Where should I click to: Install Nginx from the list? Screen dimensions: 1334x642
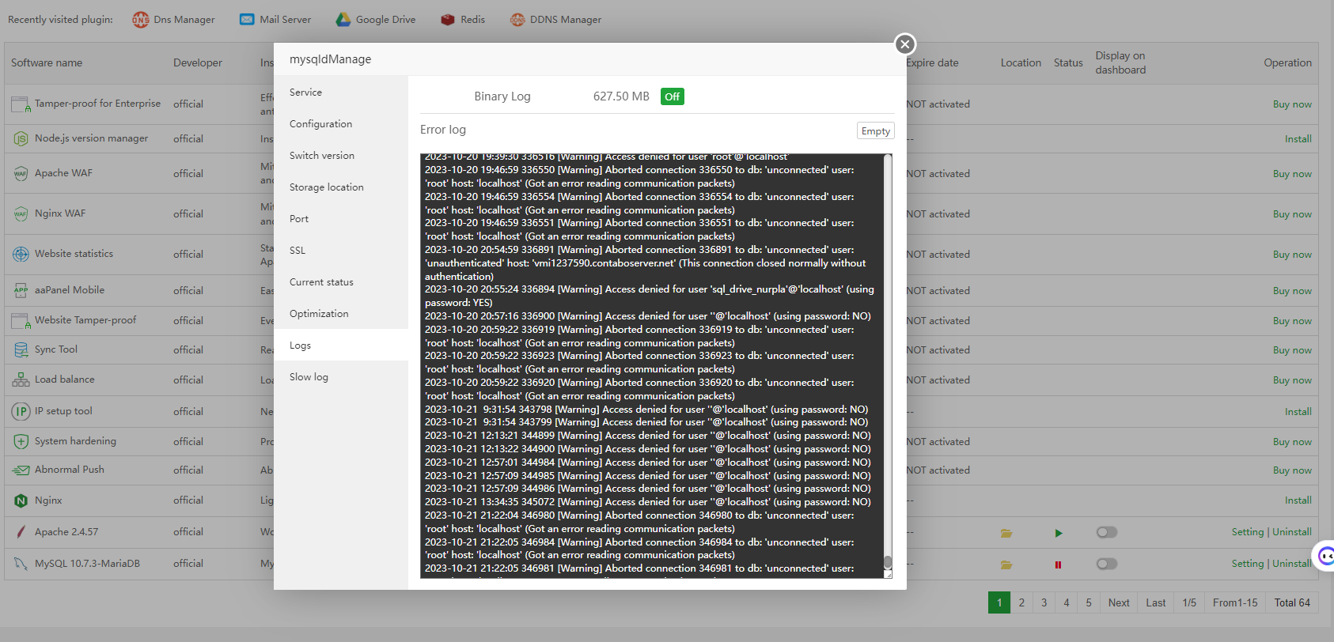point(1298,500)
